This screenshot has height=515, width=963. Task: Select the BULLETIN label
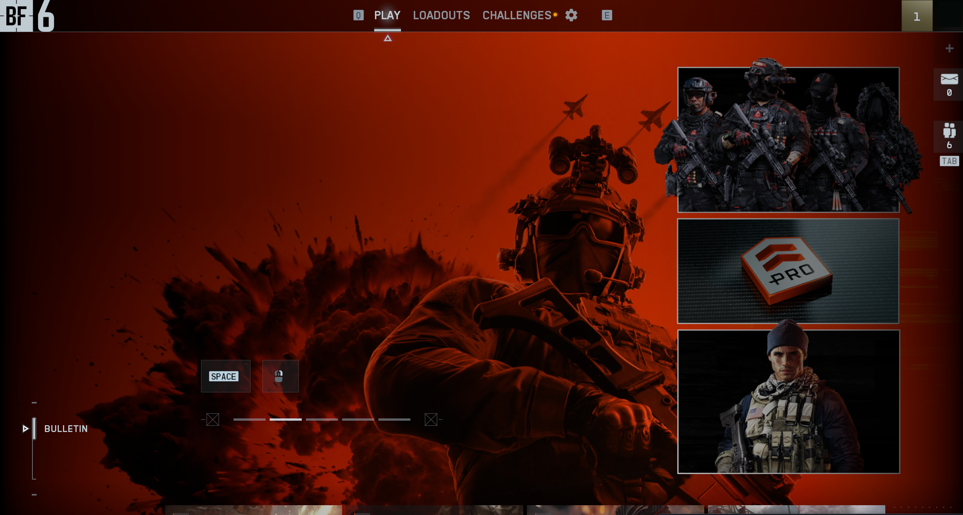tap(66, 429)
